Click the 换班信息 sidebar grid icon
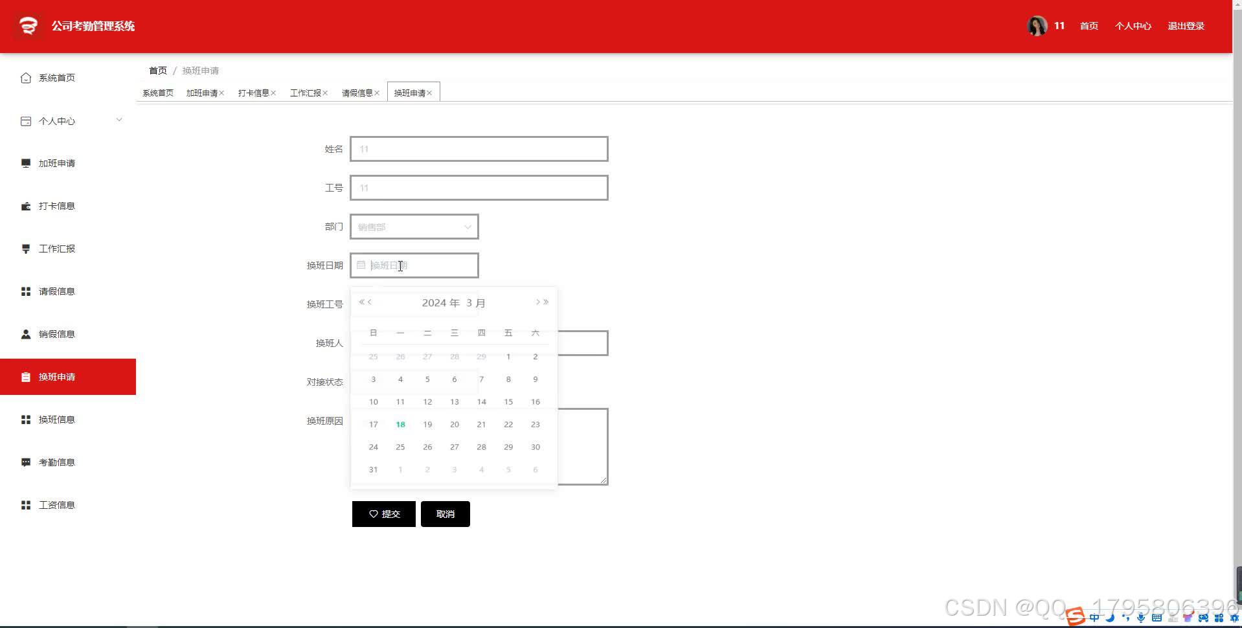This screenshot has height=628, width=1242. tap(26, 420)
